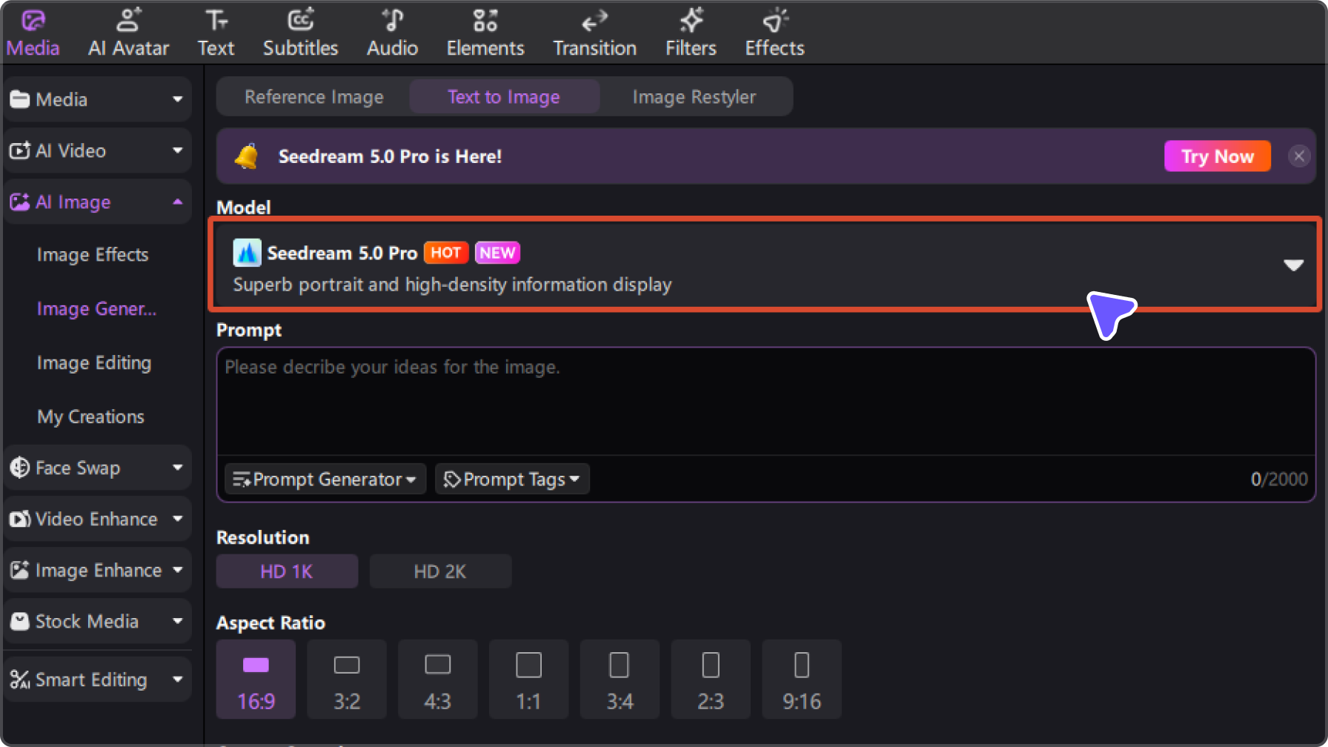The height and width of the screenshot is (747, 1328).
Task: Click the HOT badge on Seedream model
Action: coord(446,253)
